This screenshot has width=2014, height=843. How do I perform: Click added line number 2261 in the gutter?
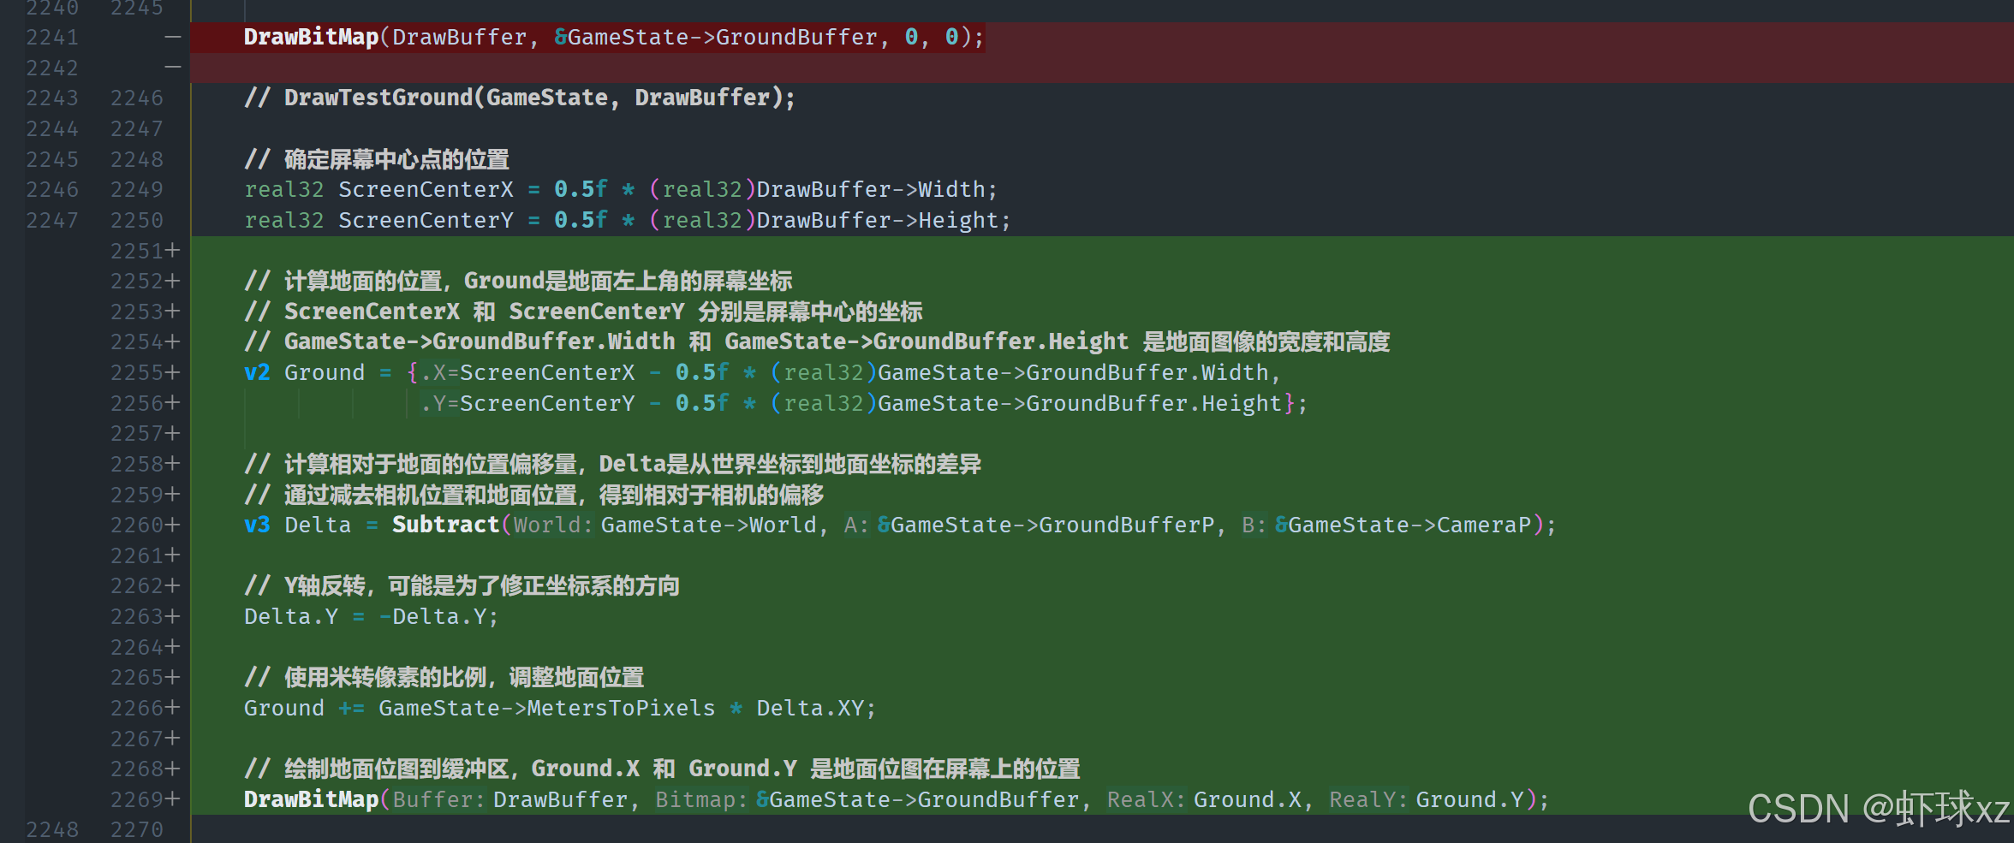[137, 556]
